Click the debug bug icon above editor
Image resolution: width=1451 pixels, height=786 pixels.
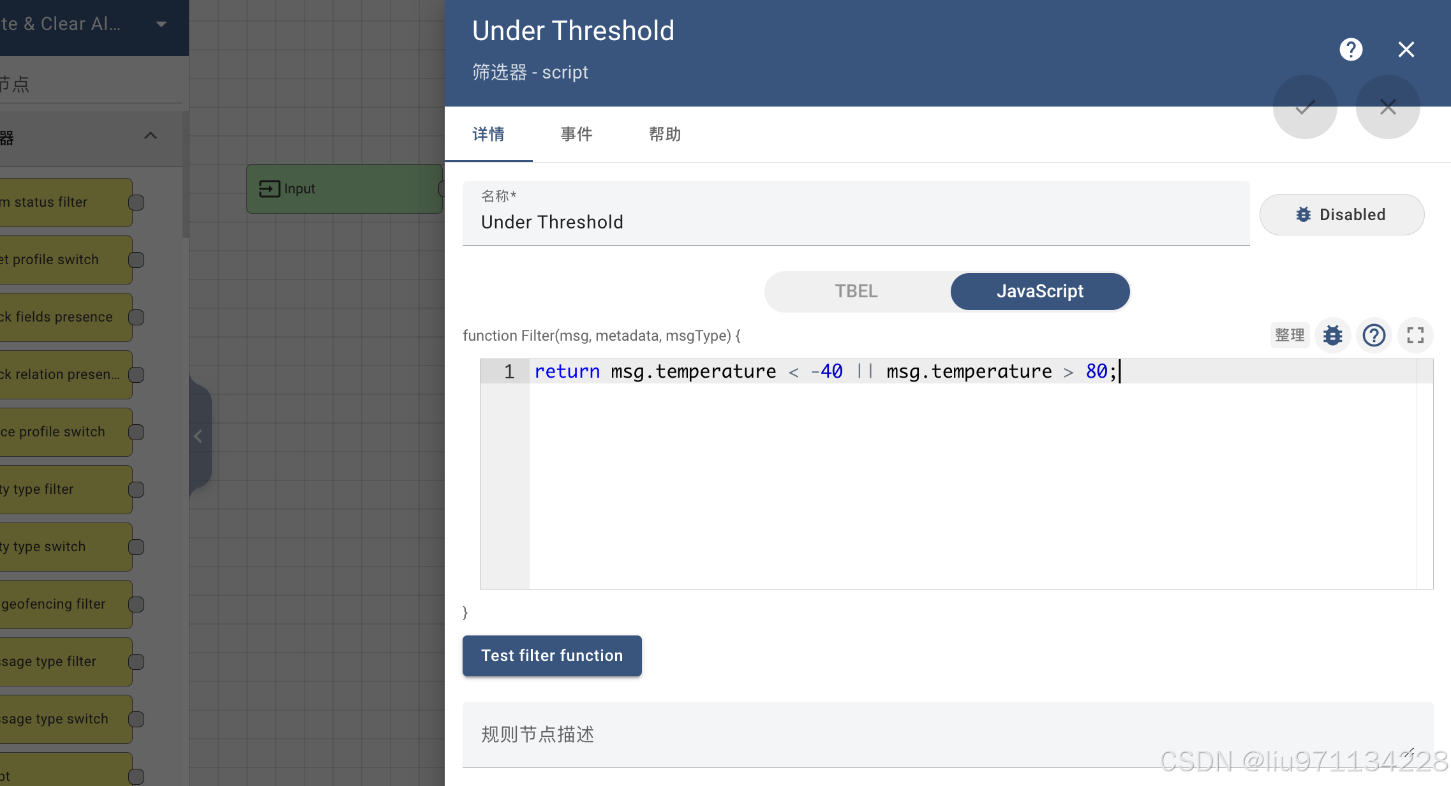tap(1332, 335)
